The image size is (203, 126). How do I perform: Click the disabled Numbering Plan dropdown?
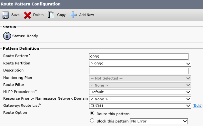tap(140, 78)
